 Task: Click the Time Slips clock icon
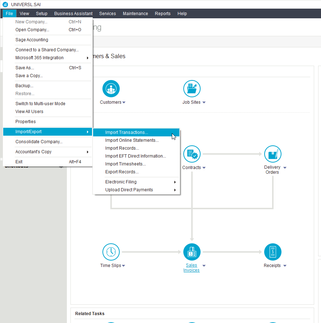click(111, 252)
